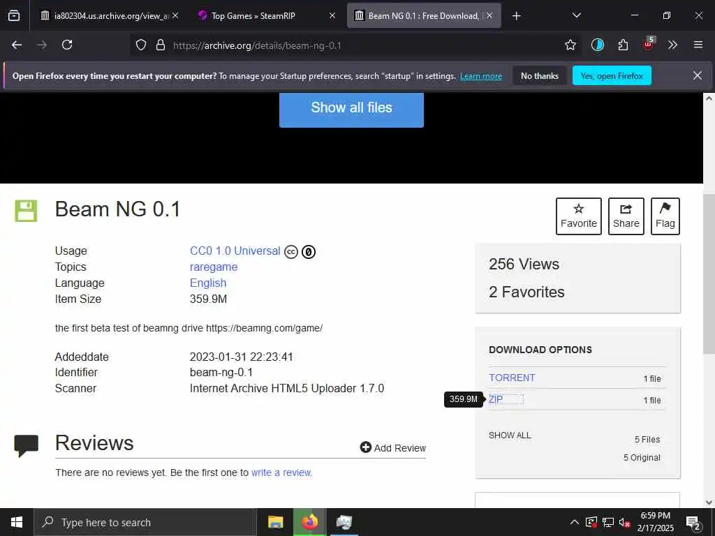View site security padlock info
Image resolution: width=715 pixels, height=536 pixels.
(160, 45)
